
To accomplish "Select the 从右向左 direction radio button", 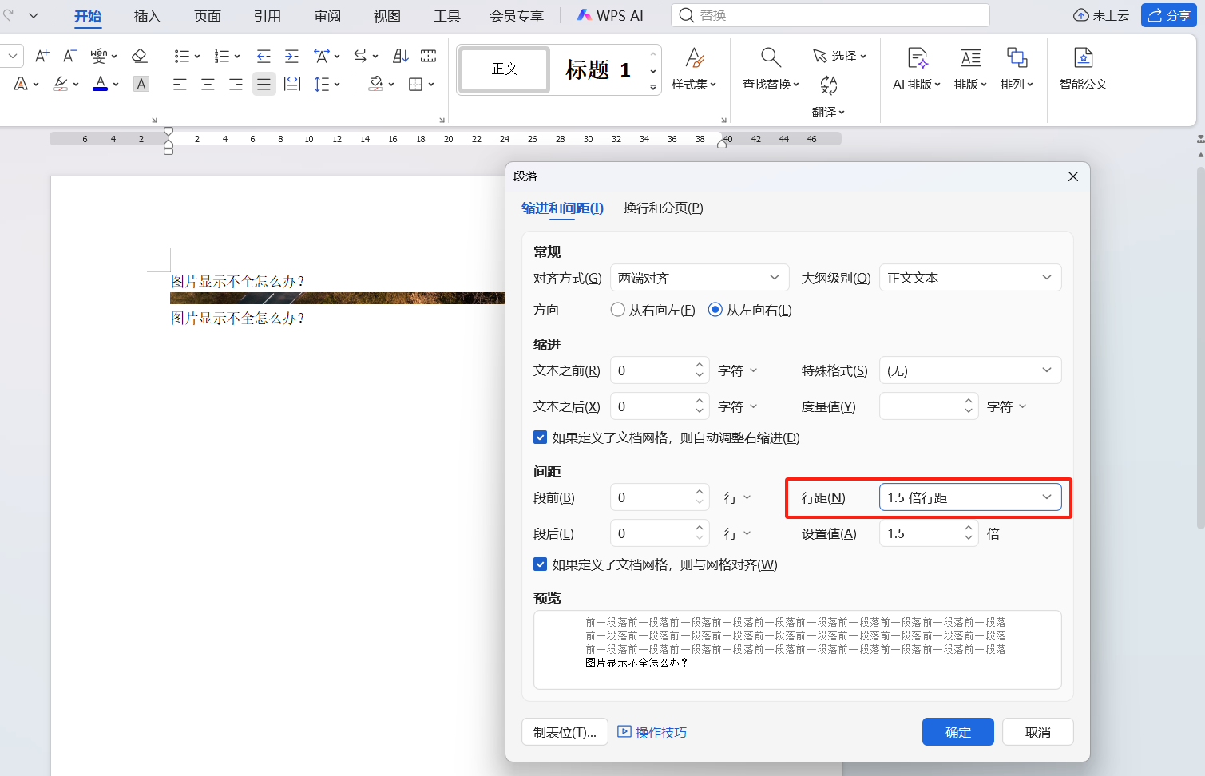I will (617, 310).
